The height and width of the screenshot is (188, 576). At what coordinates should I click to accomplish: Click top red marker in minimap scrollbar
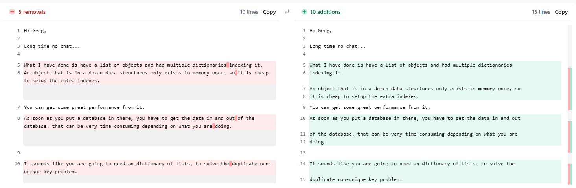tap(569, 89)
